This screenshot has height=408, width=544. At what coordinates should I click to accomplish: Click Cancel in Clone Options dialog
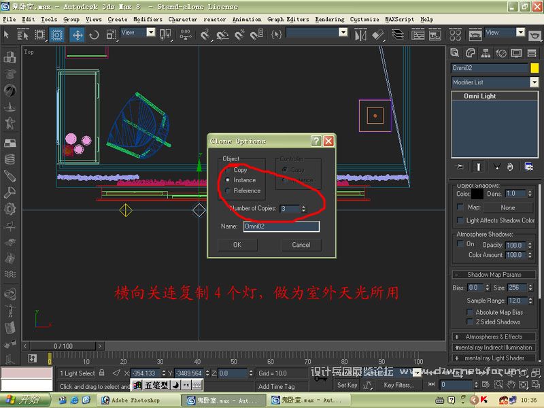[301, 245]
